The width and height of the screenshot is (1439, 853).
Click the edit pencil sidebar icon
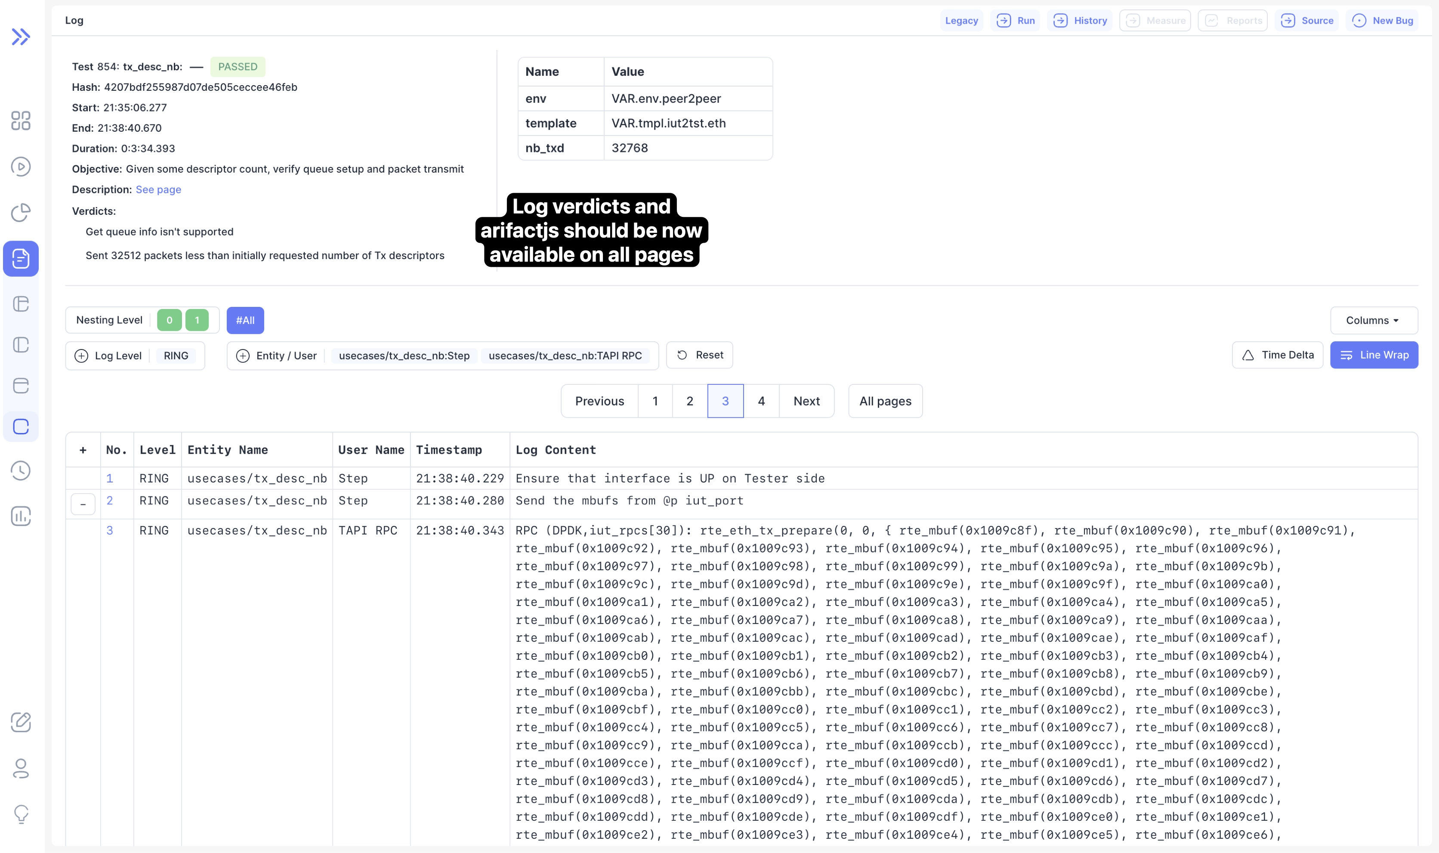click(x=21, y=723)
